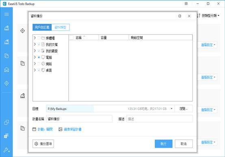The width and height of the screenshot is (225, 157).
Task: Open the destination dropdown arrow after 217.01 GB
Action: (x=171, y=109)
